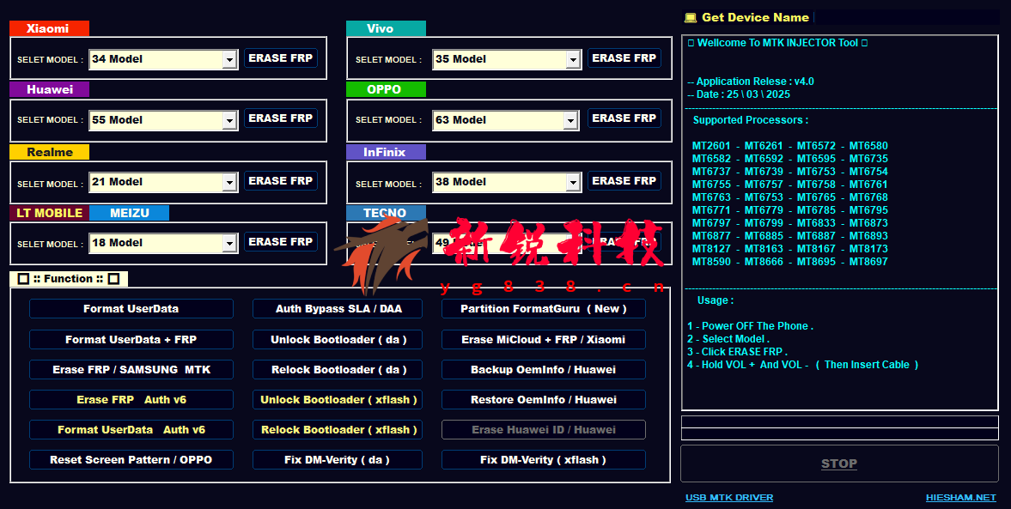Click the device name output field
Viewport: 1011px width, 509px height.
[907, 17]
